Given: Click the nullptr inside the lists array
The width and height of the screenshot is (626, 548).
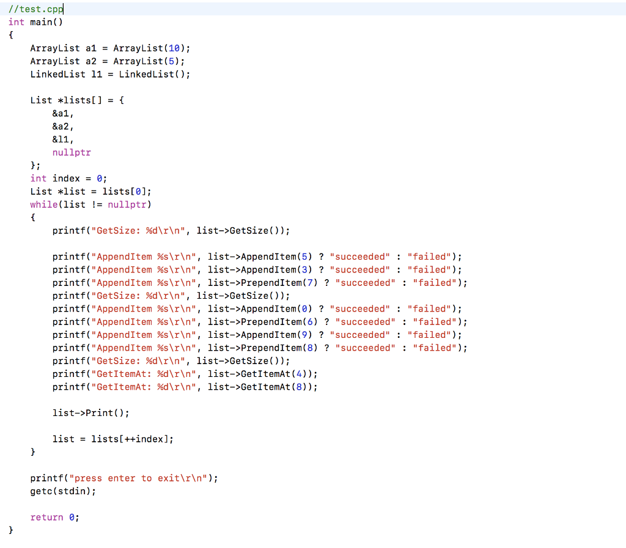Looking at the screenshot, I should [x=72, y=152].
